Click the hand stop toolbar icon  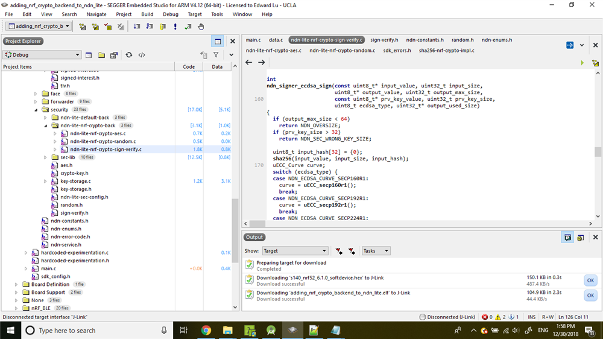[x=201, y=27]
